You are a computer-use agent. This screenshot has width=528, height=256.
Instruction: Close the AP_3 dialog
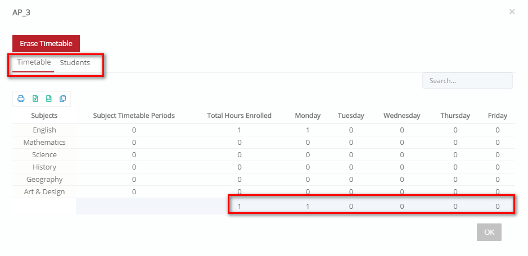512,12
